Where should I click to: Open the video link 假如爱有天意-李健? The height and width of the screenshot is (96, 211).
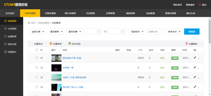coord(72,58)
